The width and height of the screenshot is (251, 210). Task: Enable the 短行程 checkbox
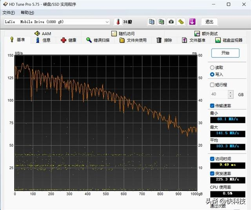click(x=212, y=85)
